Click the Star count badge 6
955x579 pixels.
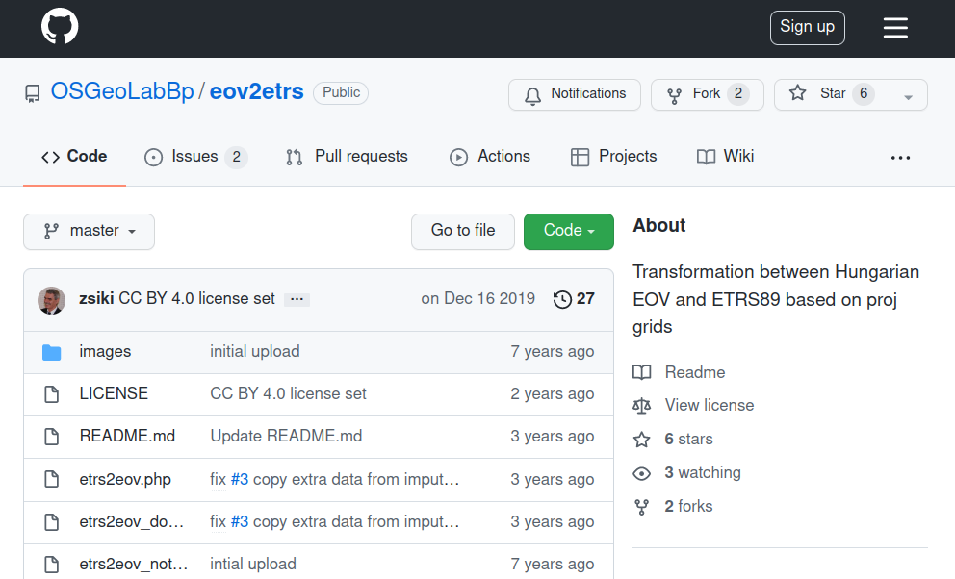(863, 93)
